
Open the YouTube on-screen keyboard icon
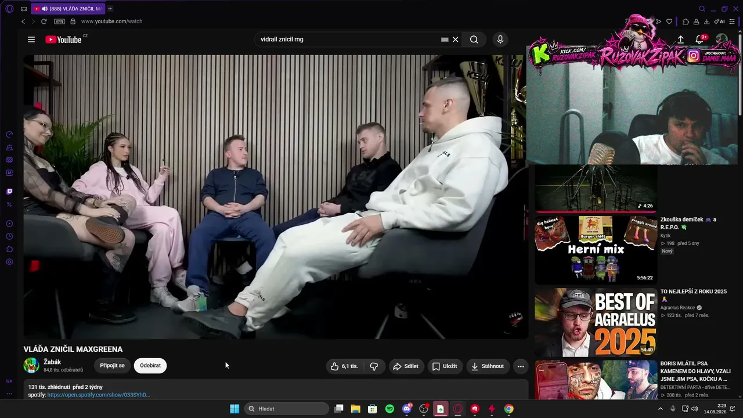point(445,39)
